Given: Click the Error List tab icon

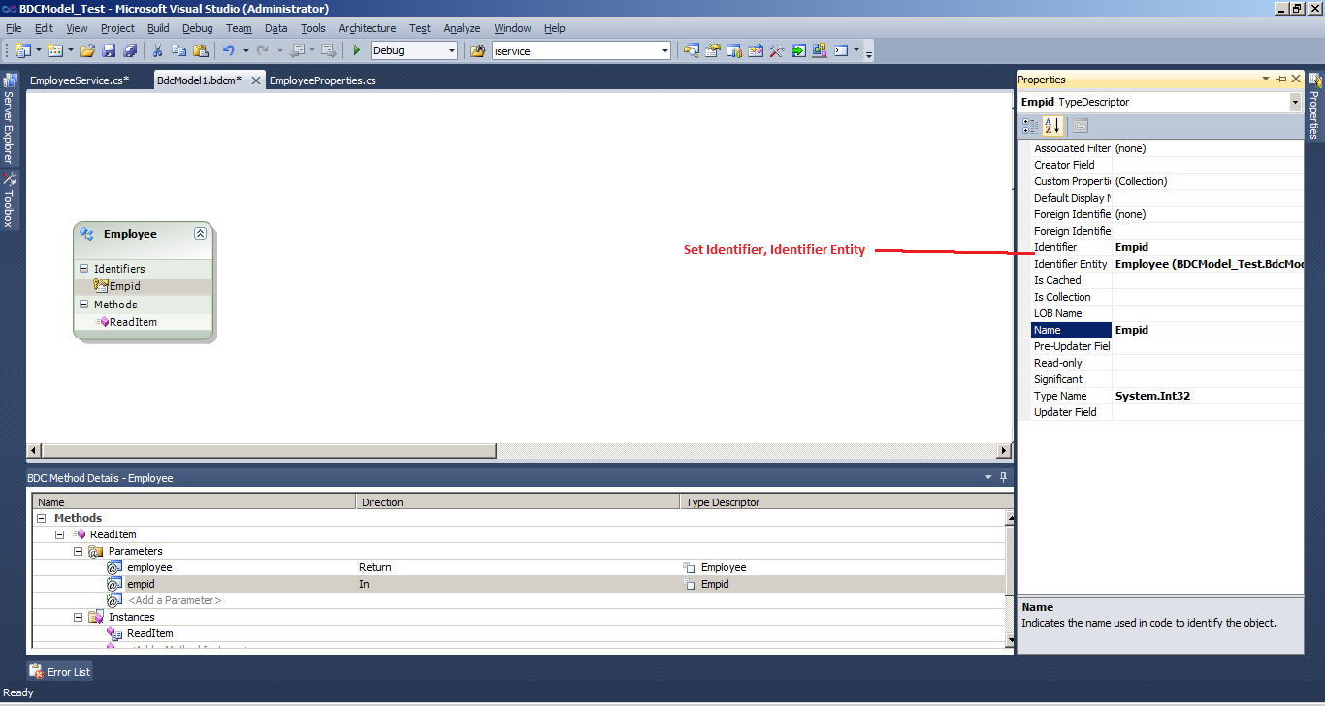Looking at the screenshot, I should [x=36, y=671].
